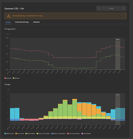This screenshot has height=139, width=133.
Task: Open the Today date selector
Action: click(x=111, y=8)
